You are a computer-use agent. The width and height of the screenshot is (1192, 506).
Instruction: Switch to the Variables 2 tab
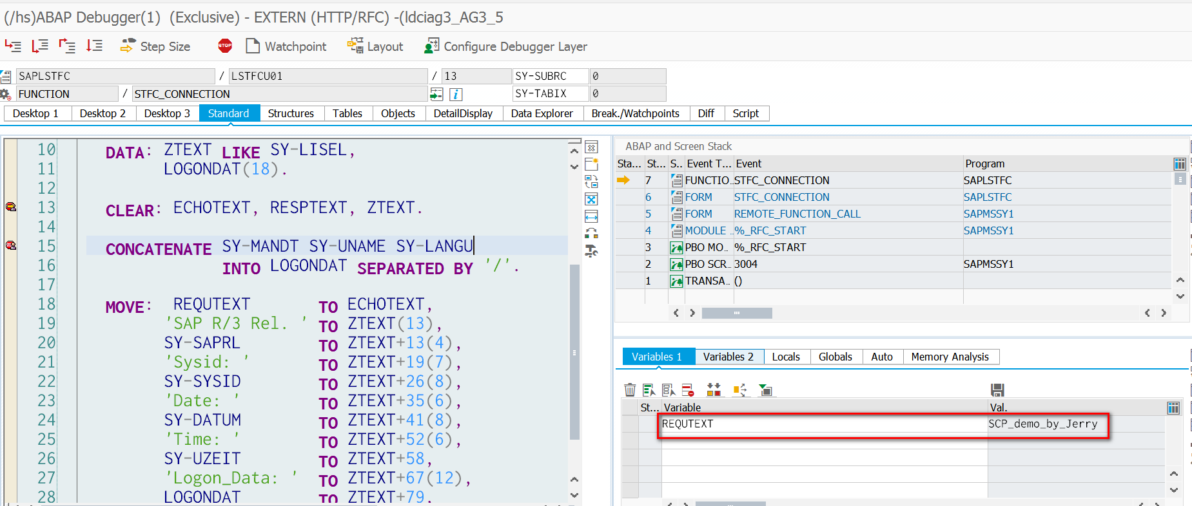[x=728, y=357]
